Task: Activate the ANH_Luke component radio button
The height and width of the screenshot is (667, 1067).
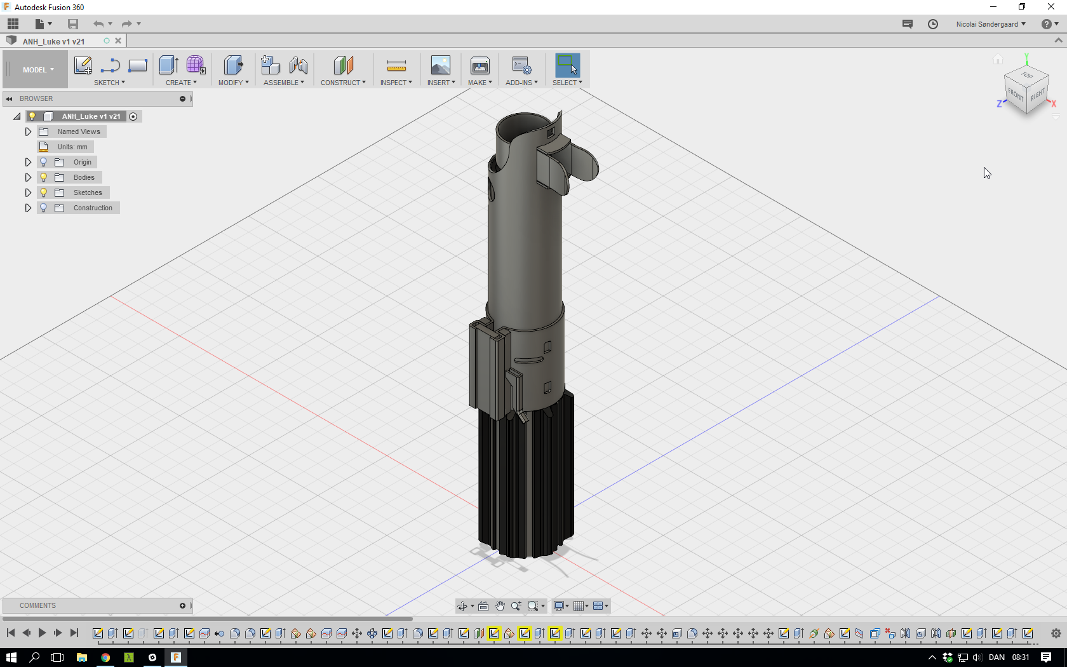Action: pyautogui.click(x=133, y=116)
